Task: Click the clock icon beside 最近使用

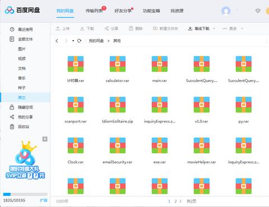Action: 12,29
